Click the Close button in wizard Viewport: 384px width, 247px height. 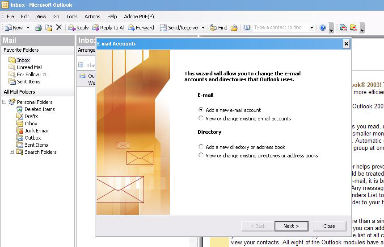329,226
